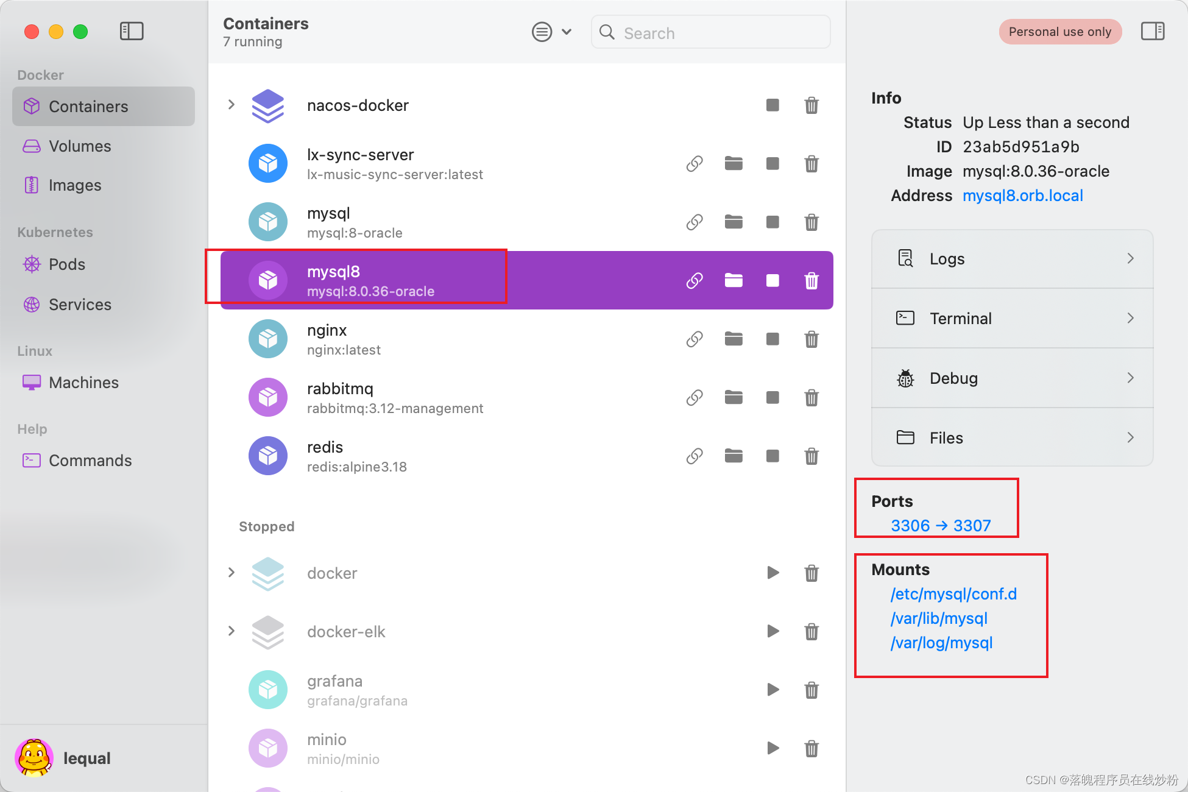
Task: Open Logs for the mysql8 container
Action: tap(1013, 259)
